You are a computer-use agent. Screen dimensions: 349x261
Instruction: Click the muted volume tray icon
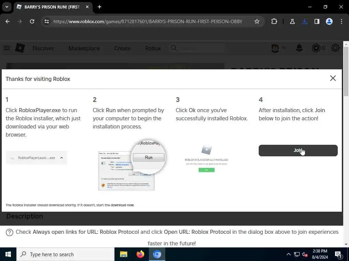[x=305, y=254]
